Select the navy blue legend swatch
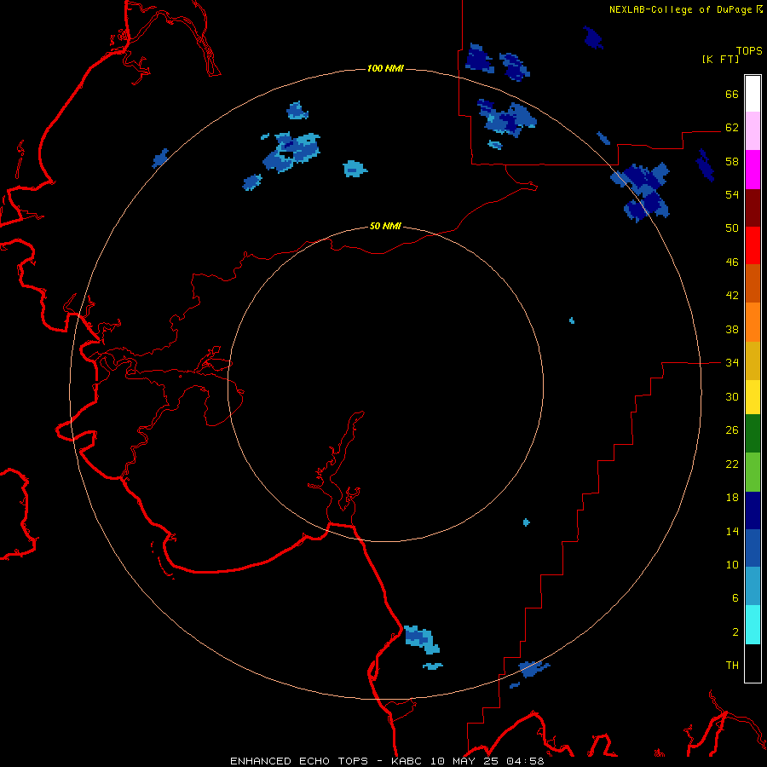Image resolution: width=767 pixels, height=767 pixels. pyautogui.click(x=753, y=510)
